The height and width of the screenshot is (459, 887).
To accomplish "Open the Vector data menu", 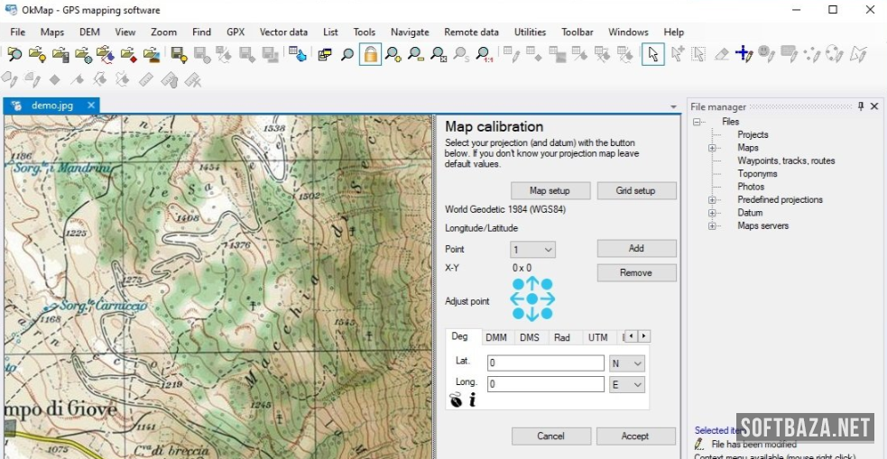I will [283, 32].
